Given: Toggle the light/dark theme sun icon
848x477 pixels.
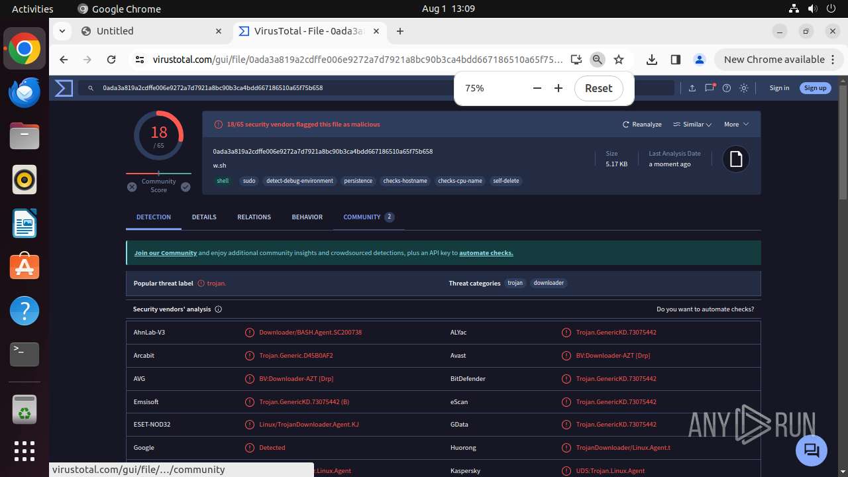Looking at the screenshot, I should tap(744, 88).
